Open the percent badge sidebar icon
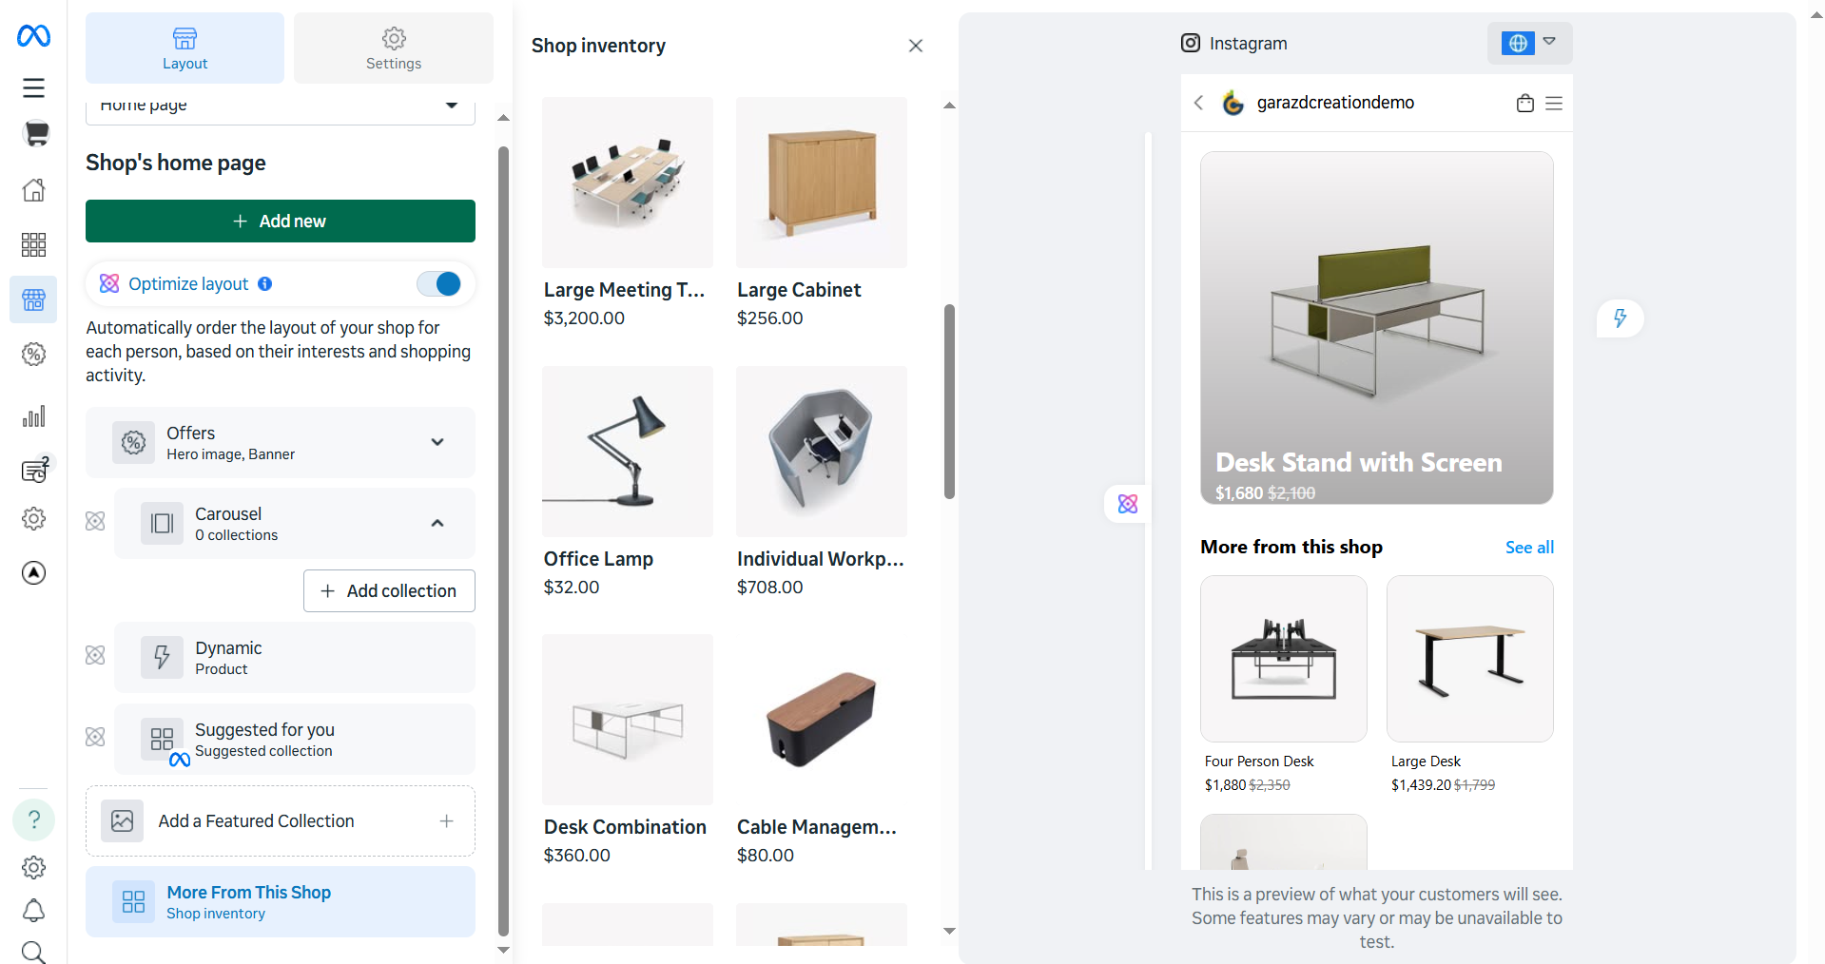This screenshot has height=964, width=1825. point(33,355)
